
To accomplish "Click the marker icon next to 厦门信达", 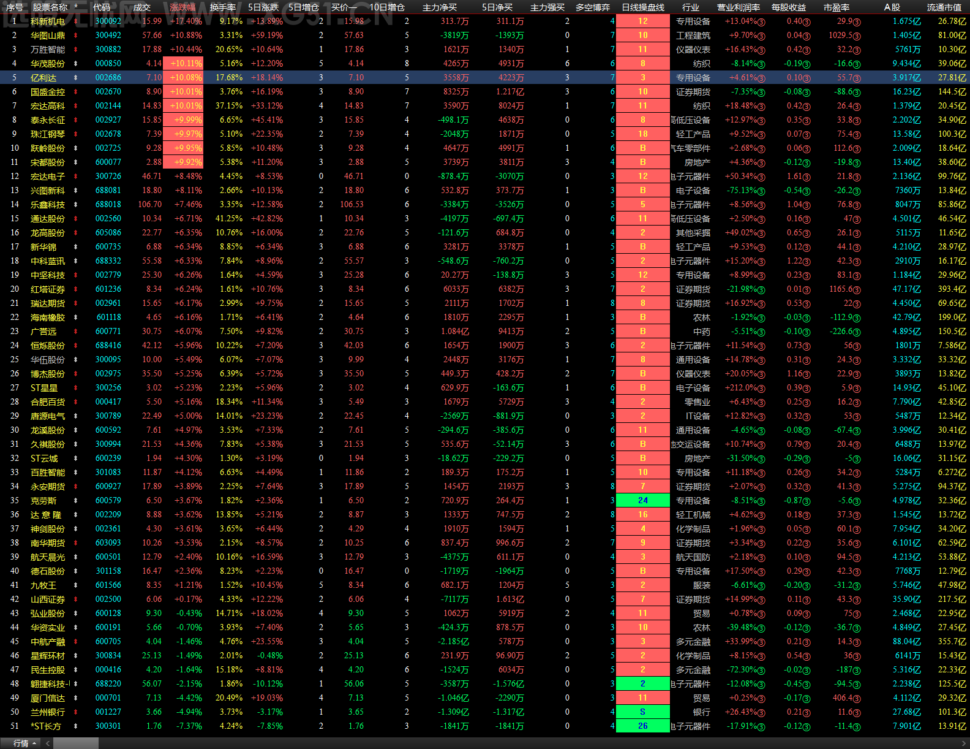I will (x=75, y=698).
